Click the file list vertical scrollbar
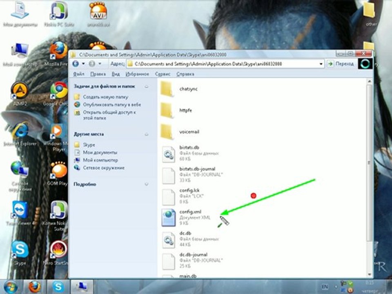Viewport: 392px width, 294px height. point(369,163)
